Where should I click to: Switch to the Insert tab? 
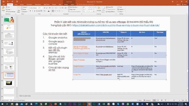pos(16,4)
